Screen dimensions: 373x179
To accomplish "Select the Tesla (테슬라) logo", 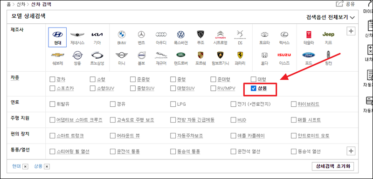I will tap(309, 34).
